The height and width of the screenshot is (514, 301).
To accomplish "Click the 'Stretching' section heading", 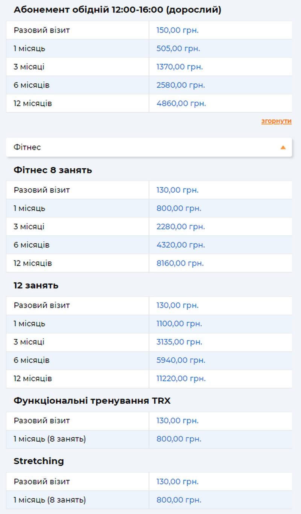I will (39, 461).
